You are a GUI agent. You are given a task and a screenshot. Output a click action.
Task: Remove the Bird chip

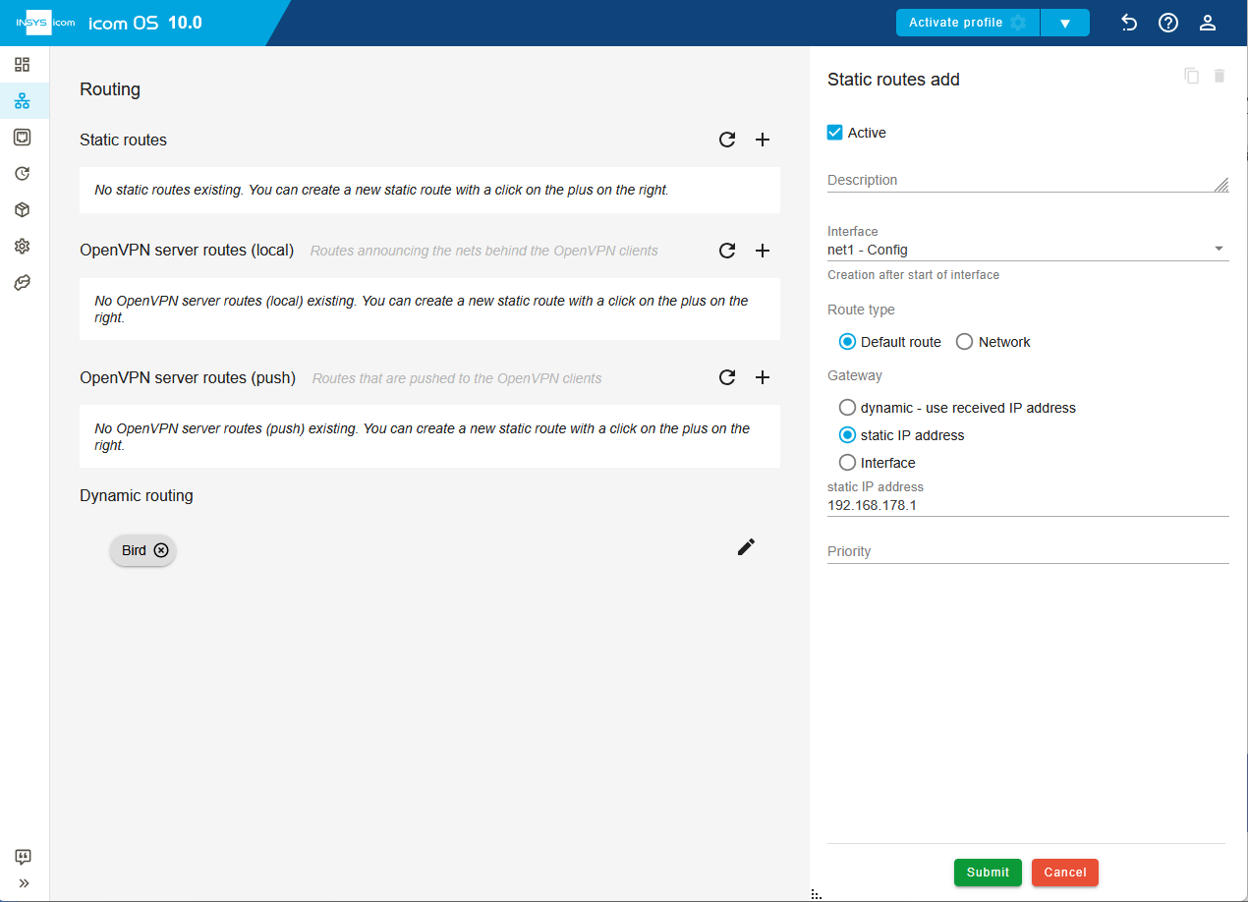point(161,550)
